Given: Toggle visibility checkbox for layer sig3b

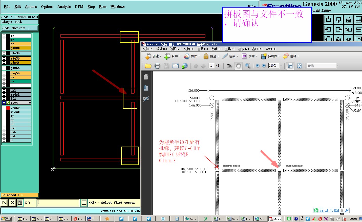Looking at the screenshot, I should click(4, 59).
